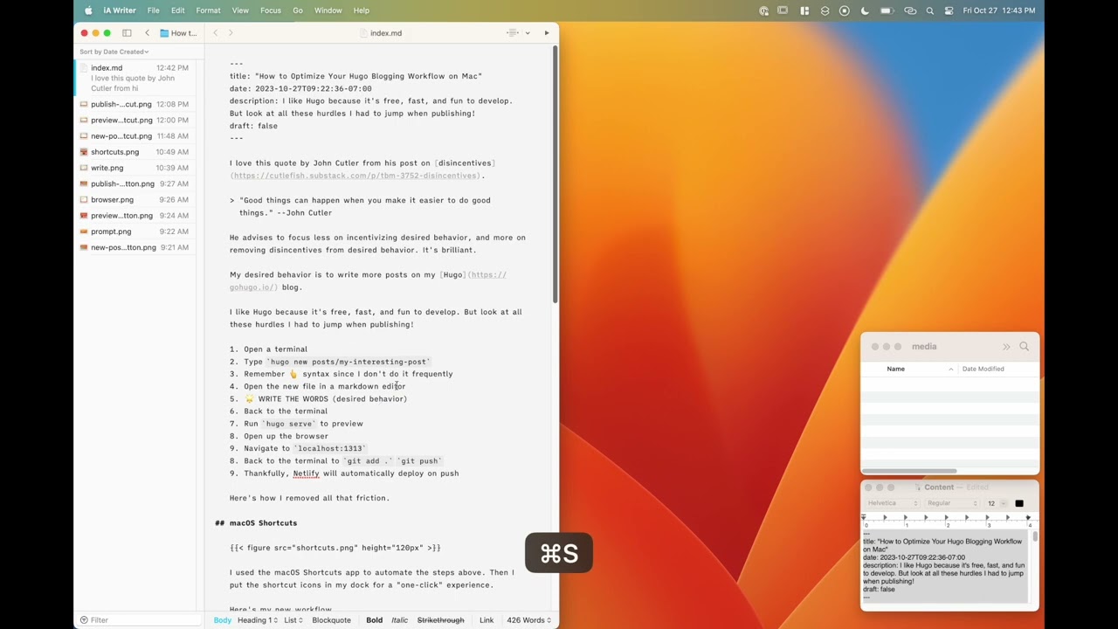Open the Edit menu
The image size is (1118, 629).
(x=178, y=10)
